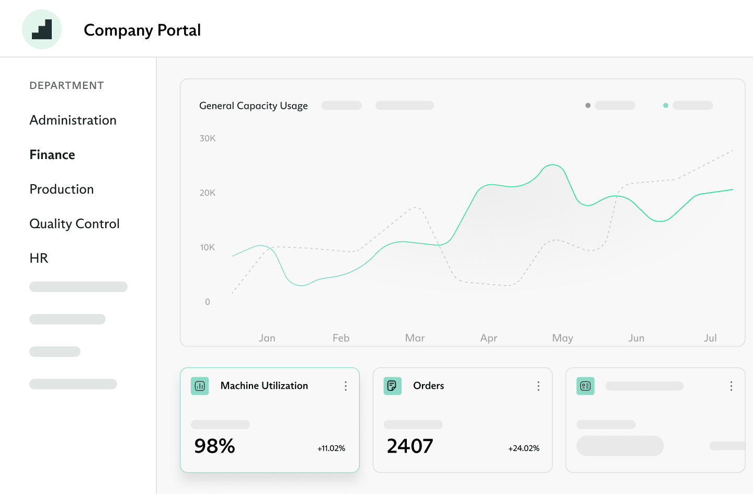Click the Company Portal title
Viewport: 753px width, 494px height.
tap(142, 30)
